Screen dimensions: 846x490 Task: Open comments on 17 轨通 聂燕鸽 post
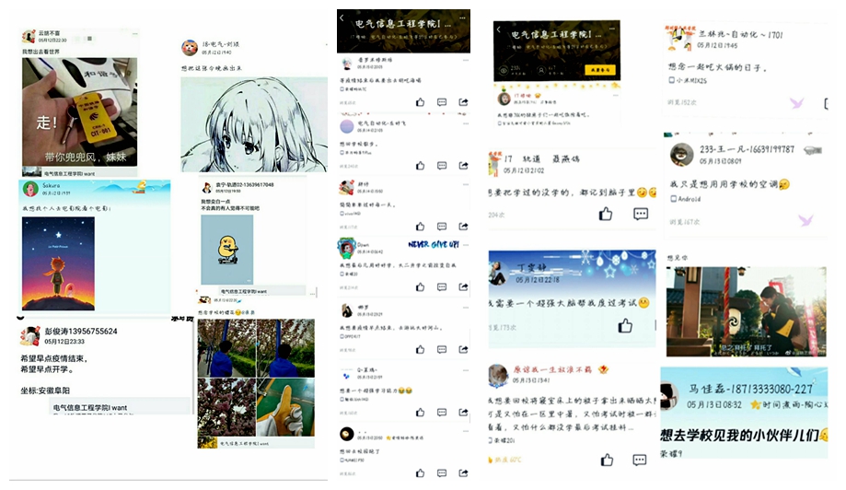click(x=641, y=215)
